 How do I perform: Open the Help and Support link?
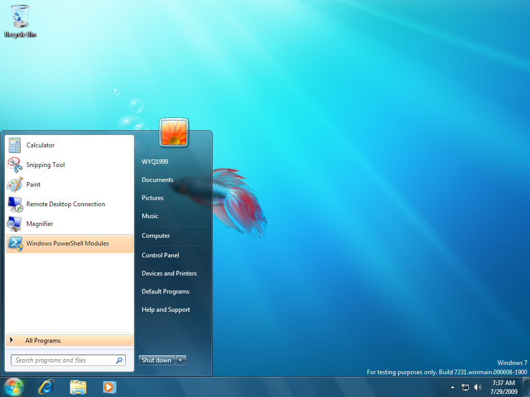tap(166, 310)
